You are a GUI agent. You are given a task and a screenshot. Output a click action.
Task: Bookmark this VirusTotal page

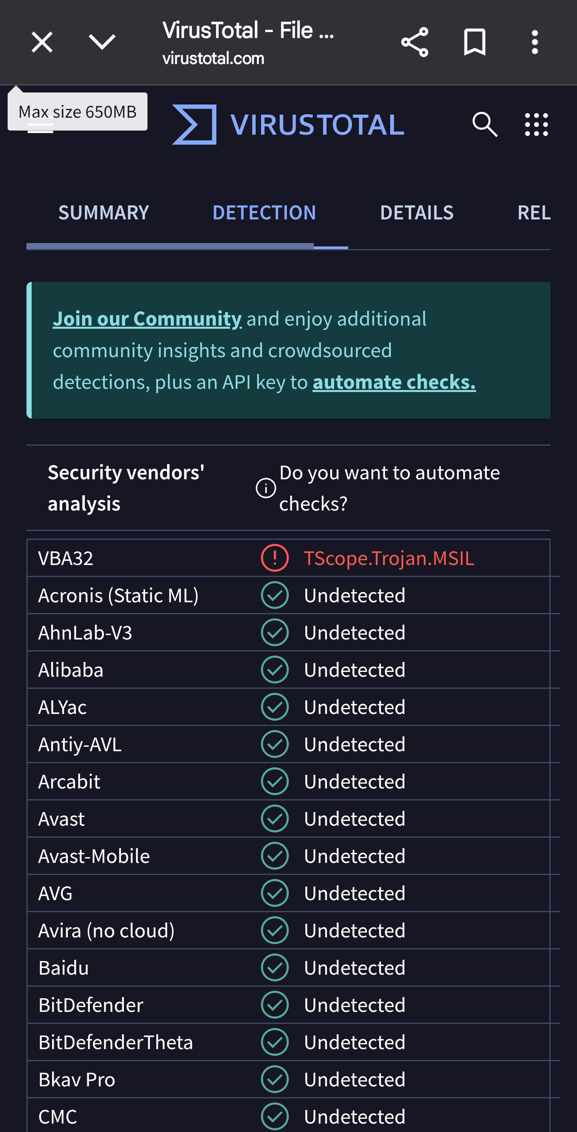tap(474, 42)
